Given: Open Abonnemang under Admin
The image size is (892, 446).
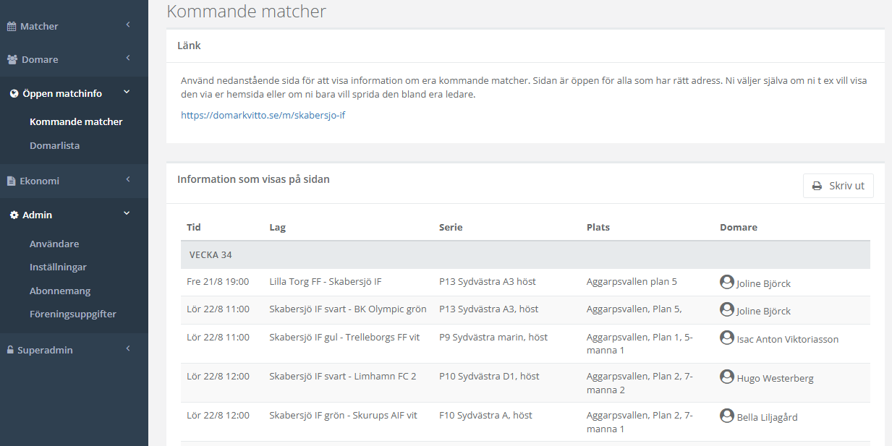Looking at the screenshot, I should click(60, 291).
